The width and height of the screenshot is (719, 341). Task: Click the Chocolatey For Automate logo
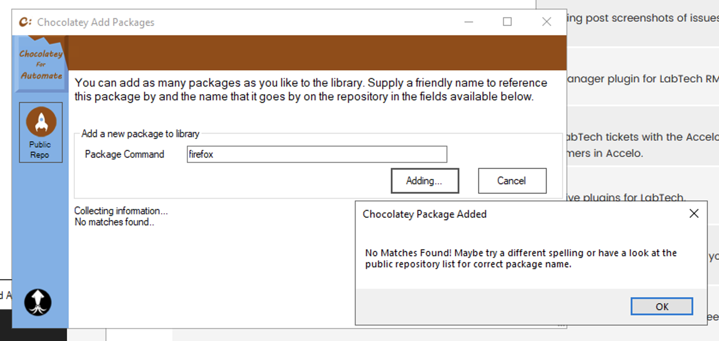41,64
